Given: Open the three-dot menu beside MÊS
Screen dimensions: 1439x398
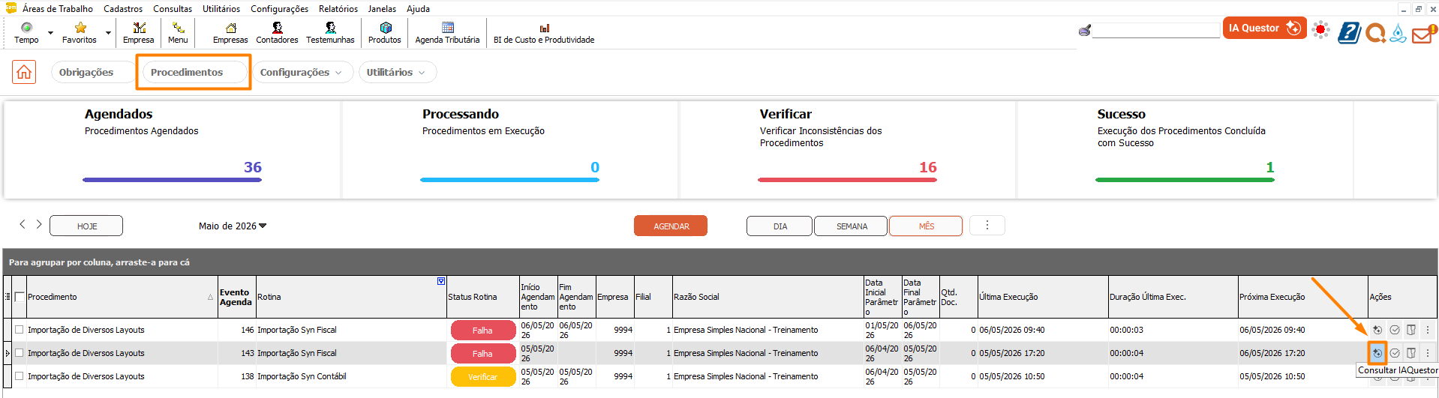Looking at the screenshot, I should [987, 225].
